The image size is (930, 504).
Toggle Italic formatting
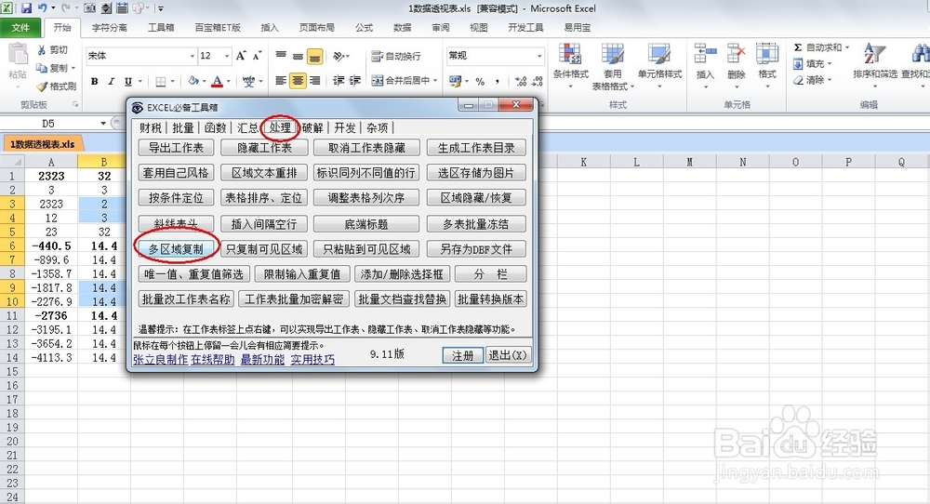point(111,81)
